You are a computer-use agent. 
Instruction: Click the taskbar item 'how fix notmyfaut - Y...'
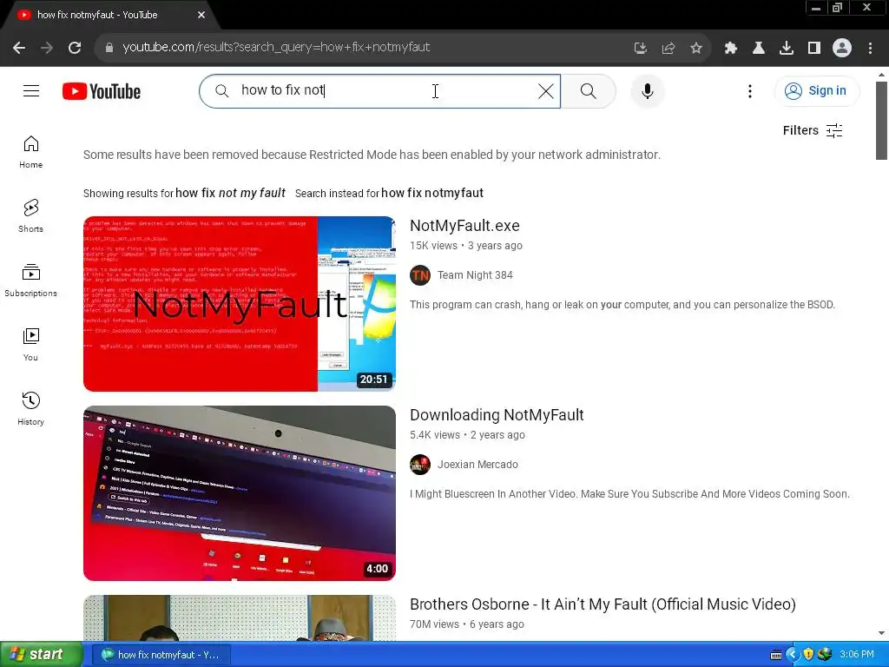point(161,655)
